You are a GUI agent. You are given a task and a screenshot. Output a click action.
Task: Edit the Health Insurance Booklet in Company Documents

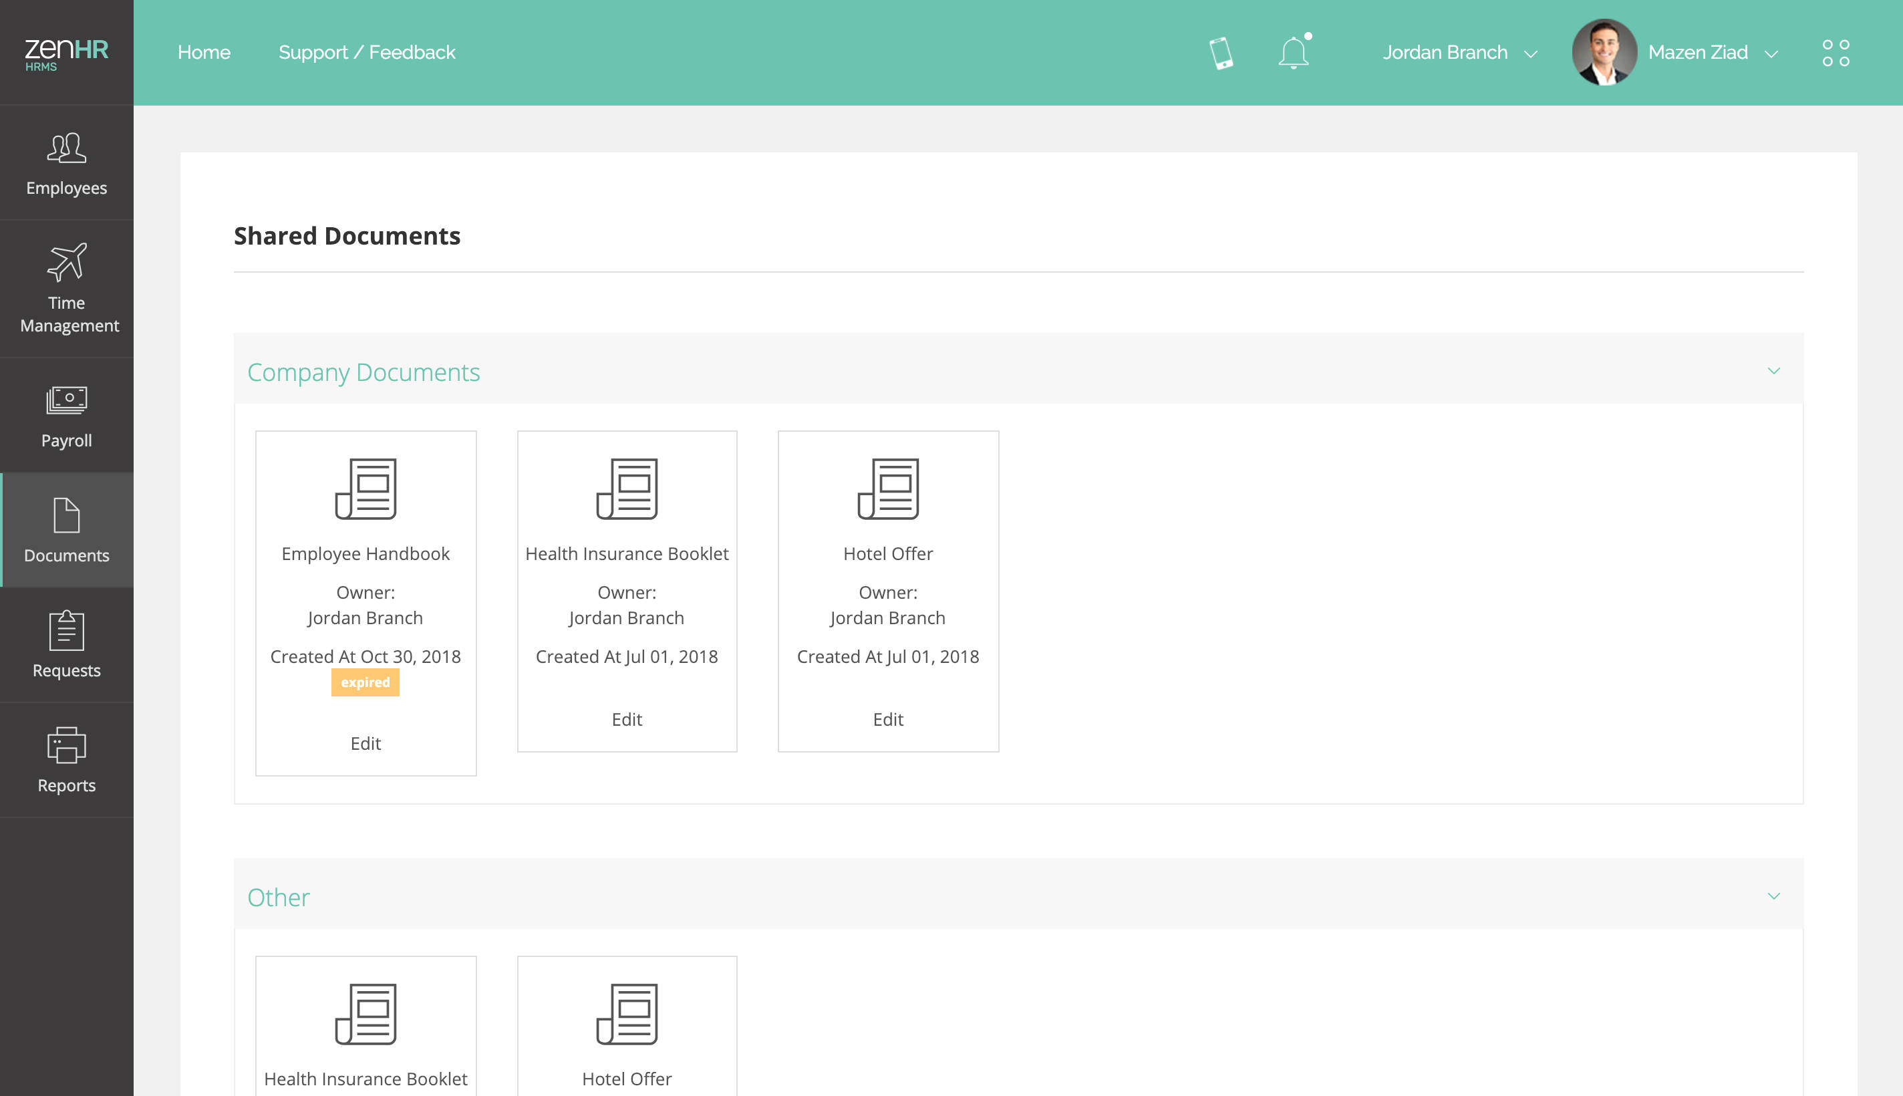tap(627, 720)
